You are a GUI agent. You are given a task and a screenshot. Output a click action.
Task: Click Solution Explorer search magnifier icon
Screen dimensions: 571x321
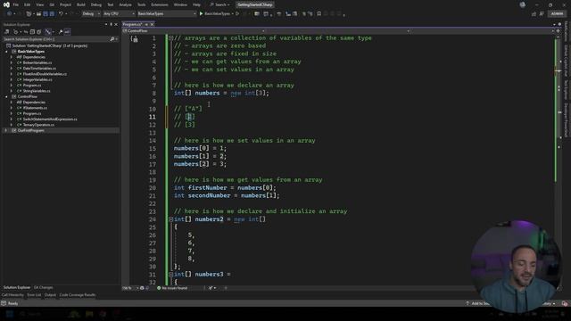coord(112,39)
